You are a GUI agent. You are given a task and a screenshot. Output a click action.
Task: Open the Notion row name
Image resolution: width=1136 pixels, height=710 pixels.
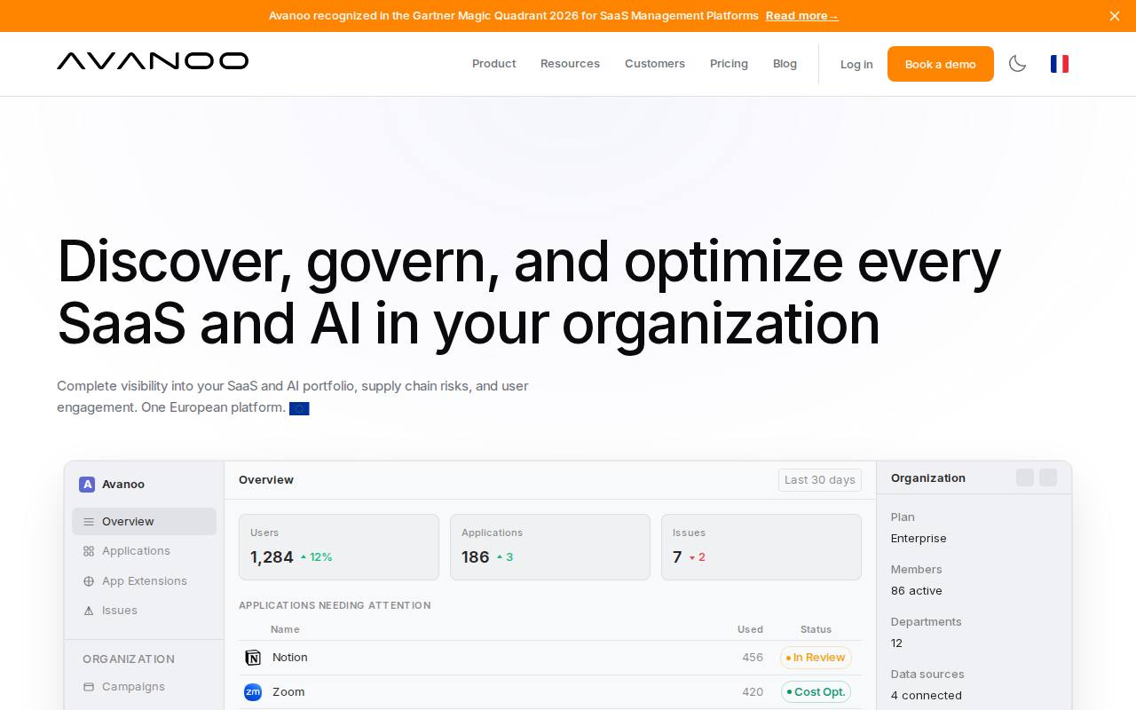coord(290,658)
